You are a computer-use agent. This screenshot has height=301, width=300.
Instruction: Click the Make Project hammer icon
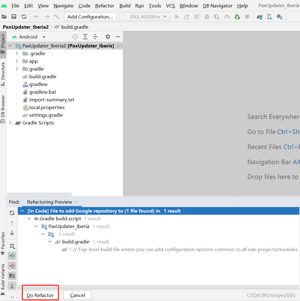tap(56, 17)
